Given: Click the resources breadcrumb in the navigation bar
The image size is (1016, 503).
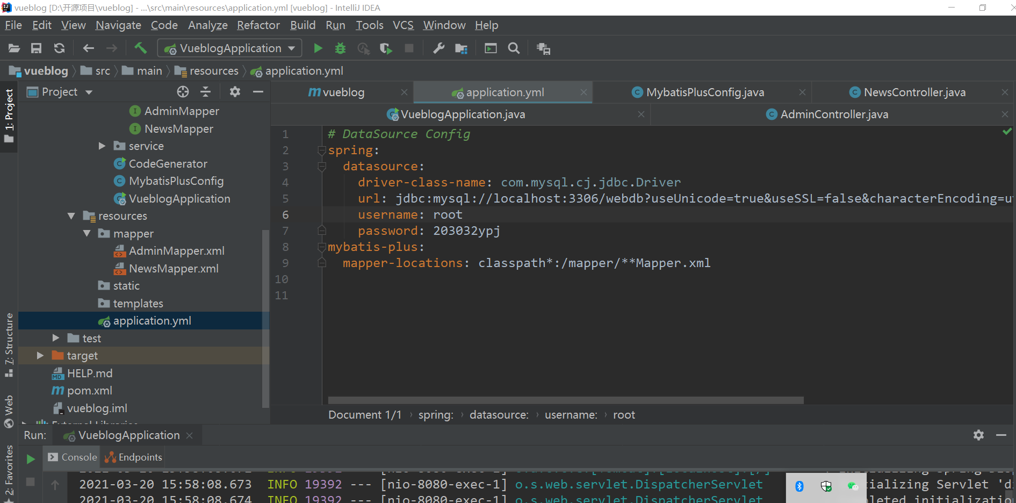Looking at the screenshot, I should [x=214, y=70].
